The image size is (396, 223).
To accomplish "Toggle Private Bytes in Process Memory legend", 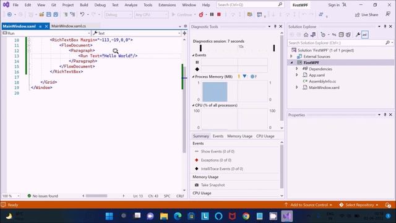I will point(254,76).
